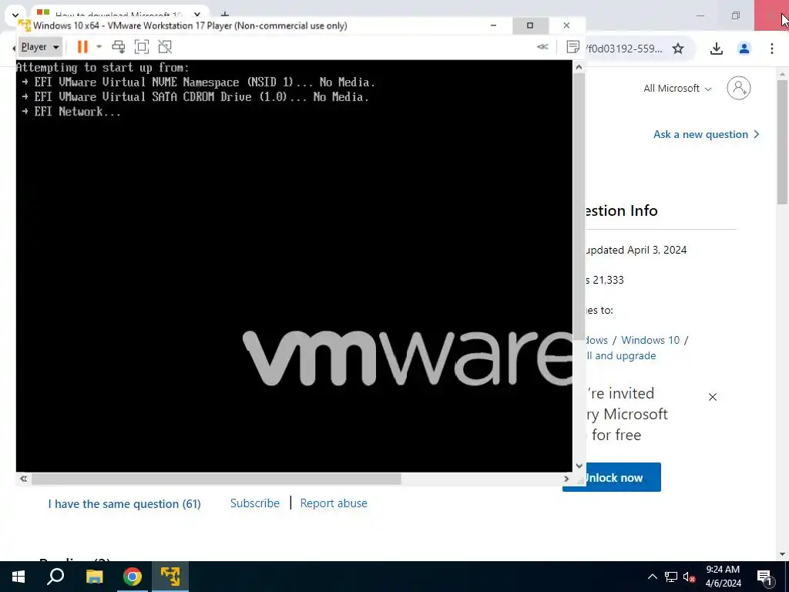Expand the All Microsoft dropdown
The width and height of the screenshot is (789, 592).
pos(677,88)
